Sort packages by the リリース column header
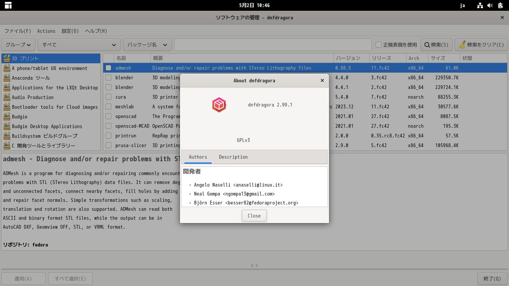The image size is (509, 286). (x=388, y=58)
